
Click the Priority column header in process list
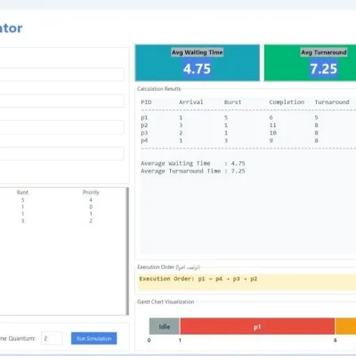91,192
